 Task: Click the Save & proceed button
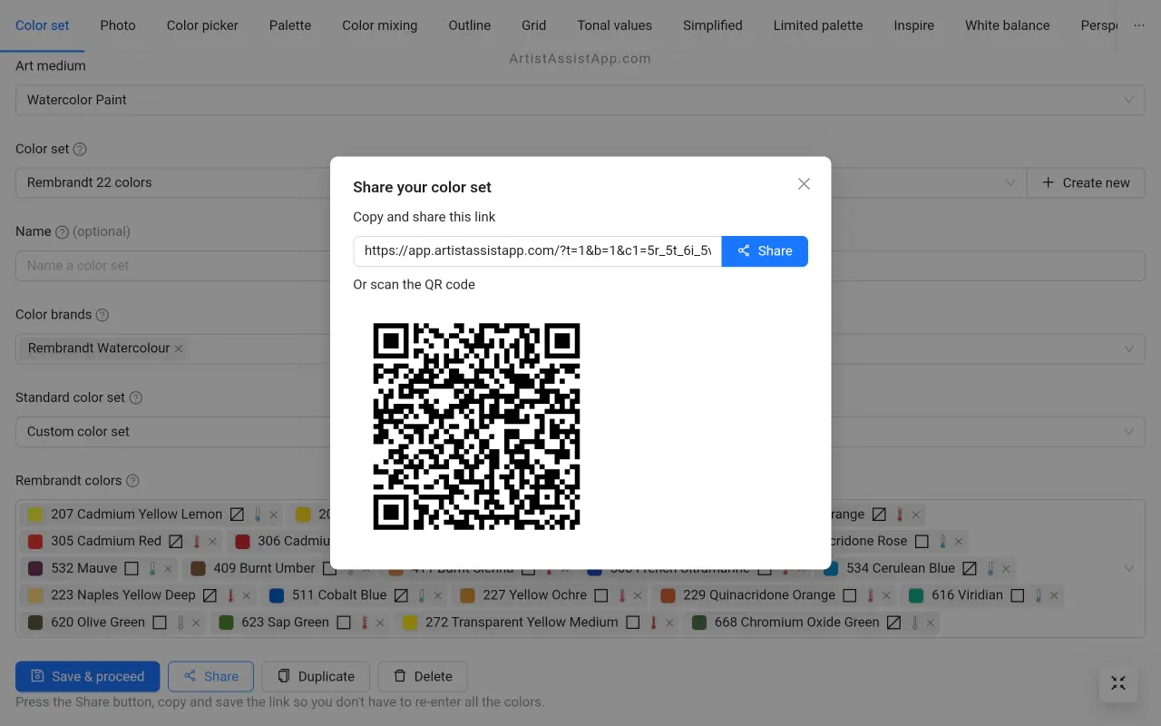[88, 676]
